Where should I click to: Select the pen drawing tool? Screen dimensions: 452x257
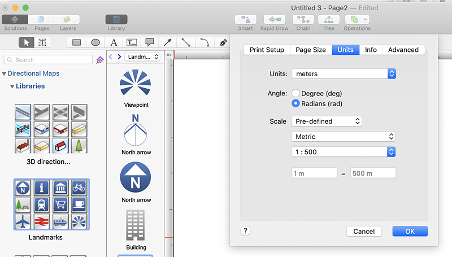(223, 42)
